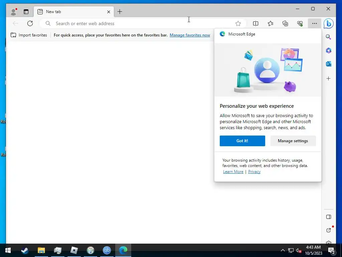Click the back navigation arrow
Viewport: 342px width, 257px height.
click(x=15, y=23)
